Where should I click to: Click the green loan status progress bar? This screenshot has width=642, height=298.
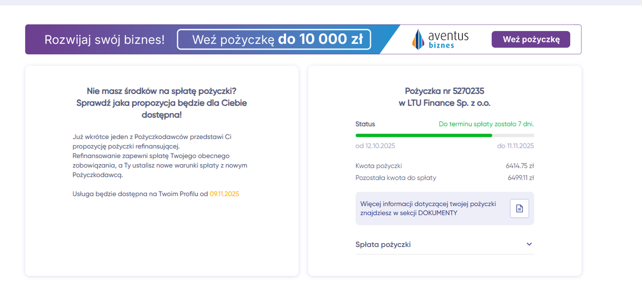(424, 135)
